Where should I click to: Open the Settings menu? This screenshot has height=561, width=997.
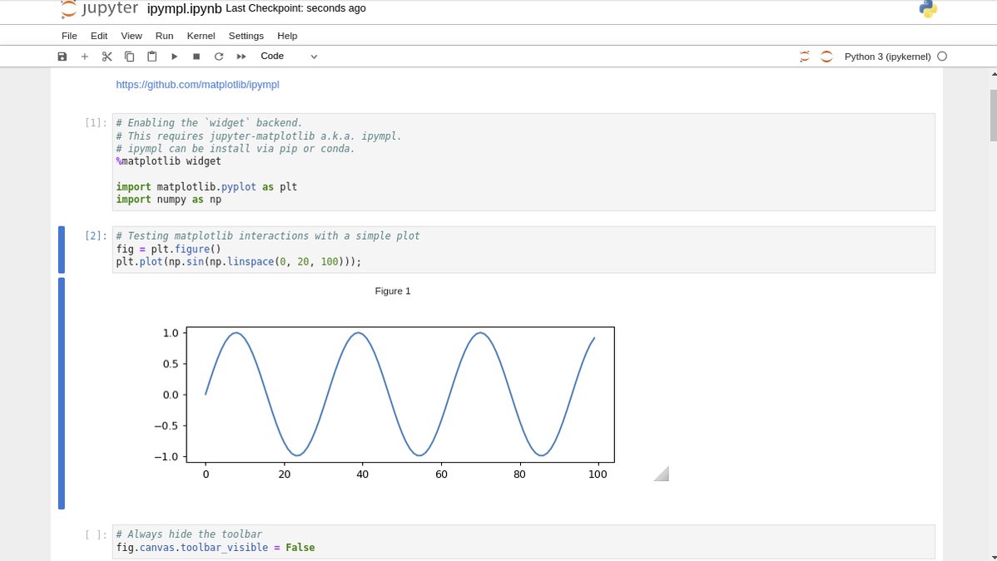(246, 36)
